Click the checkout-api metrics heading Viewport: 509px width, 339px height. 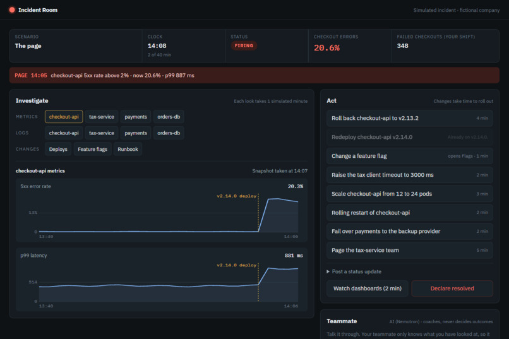click(40, 171)
